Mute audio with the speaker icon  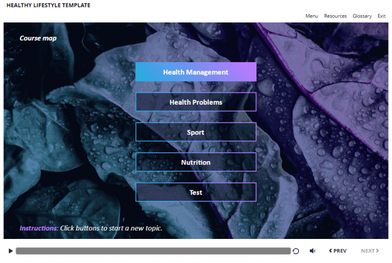tap(312, 251)
